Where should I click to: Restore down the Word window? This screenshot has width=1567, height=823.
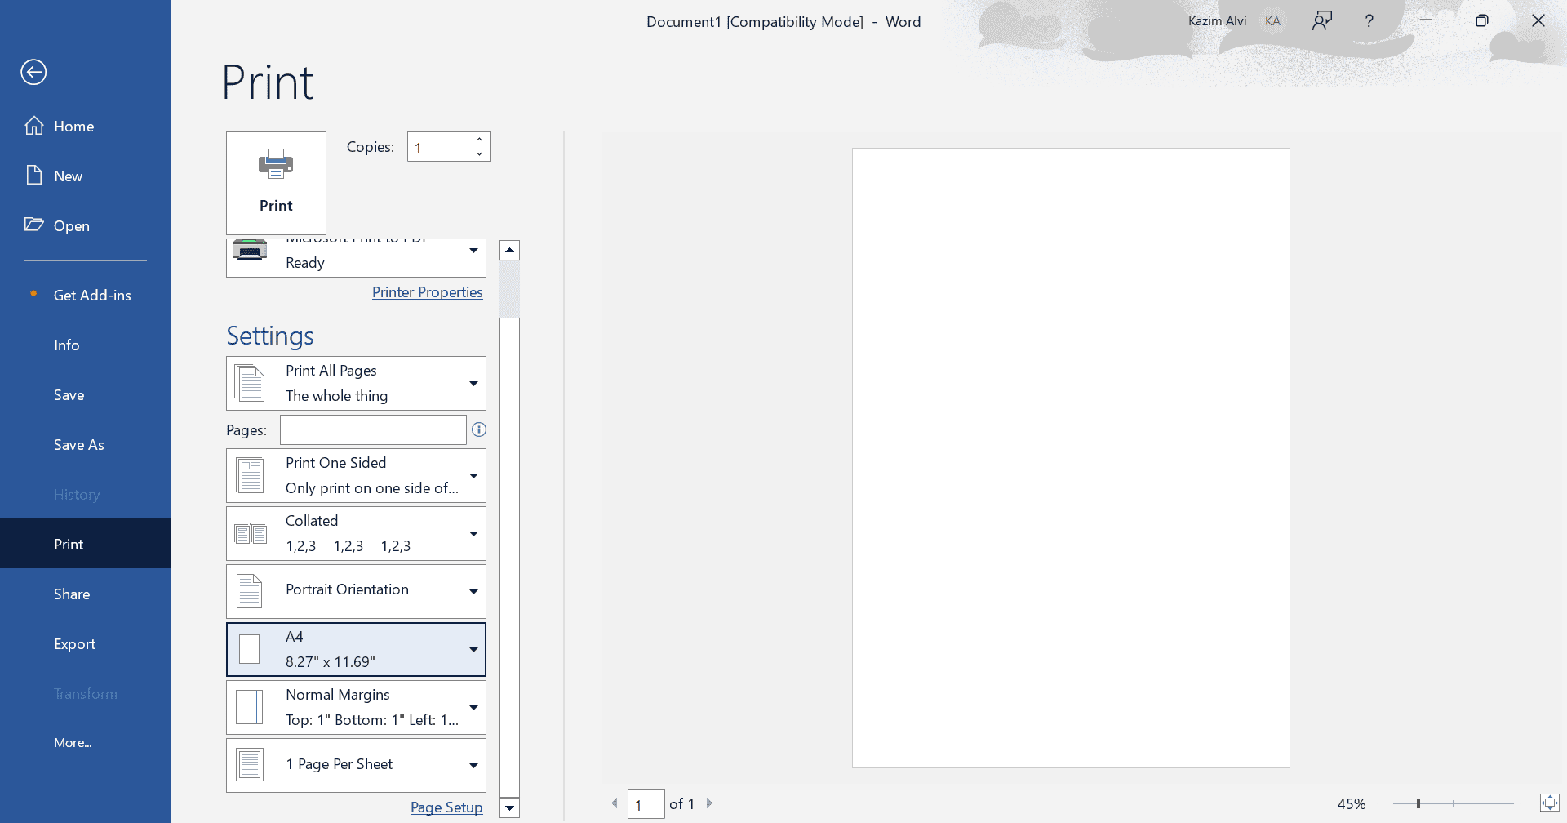coord(1482,21)
